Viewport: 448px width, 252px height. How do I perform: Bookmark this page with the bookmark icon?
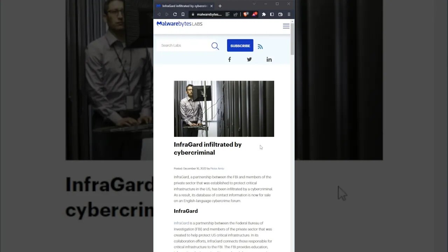click(x=183, y=14)
